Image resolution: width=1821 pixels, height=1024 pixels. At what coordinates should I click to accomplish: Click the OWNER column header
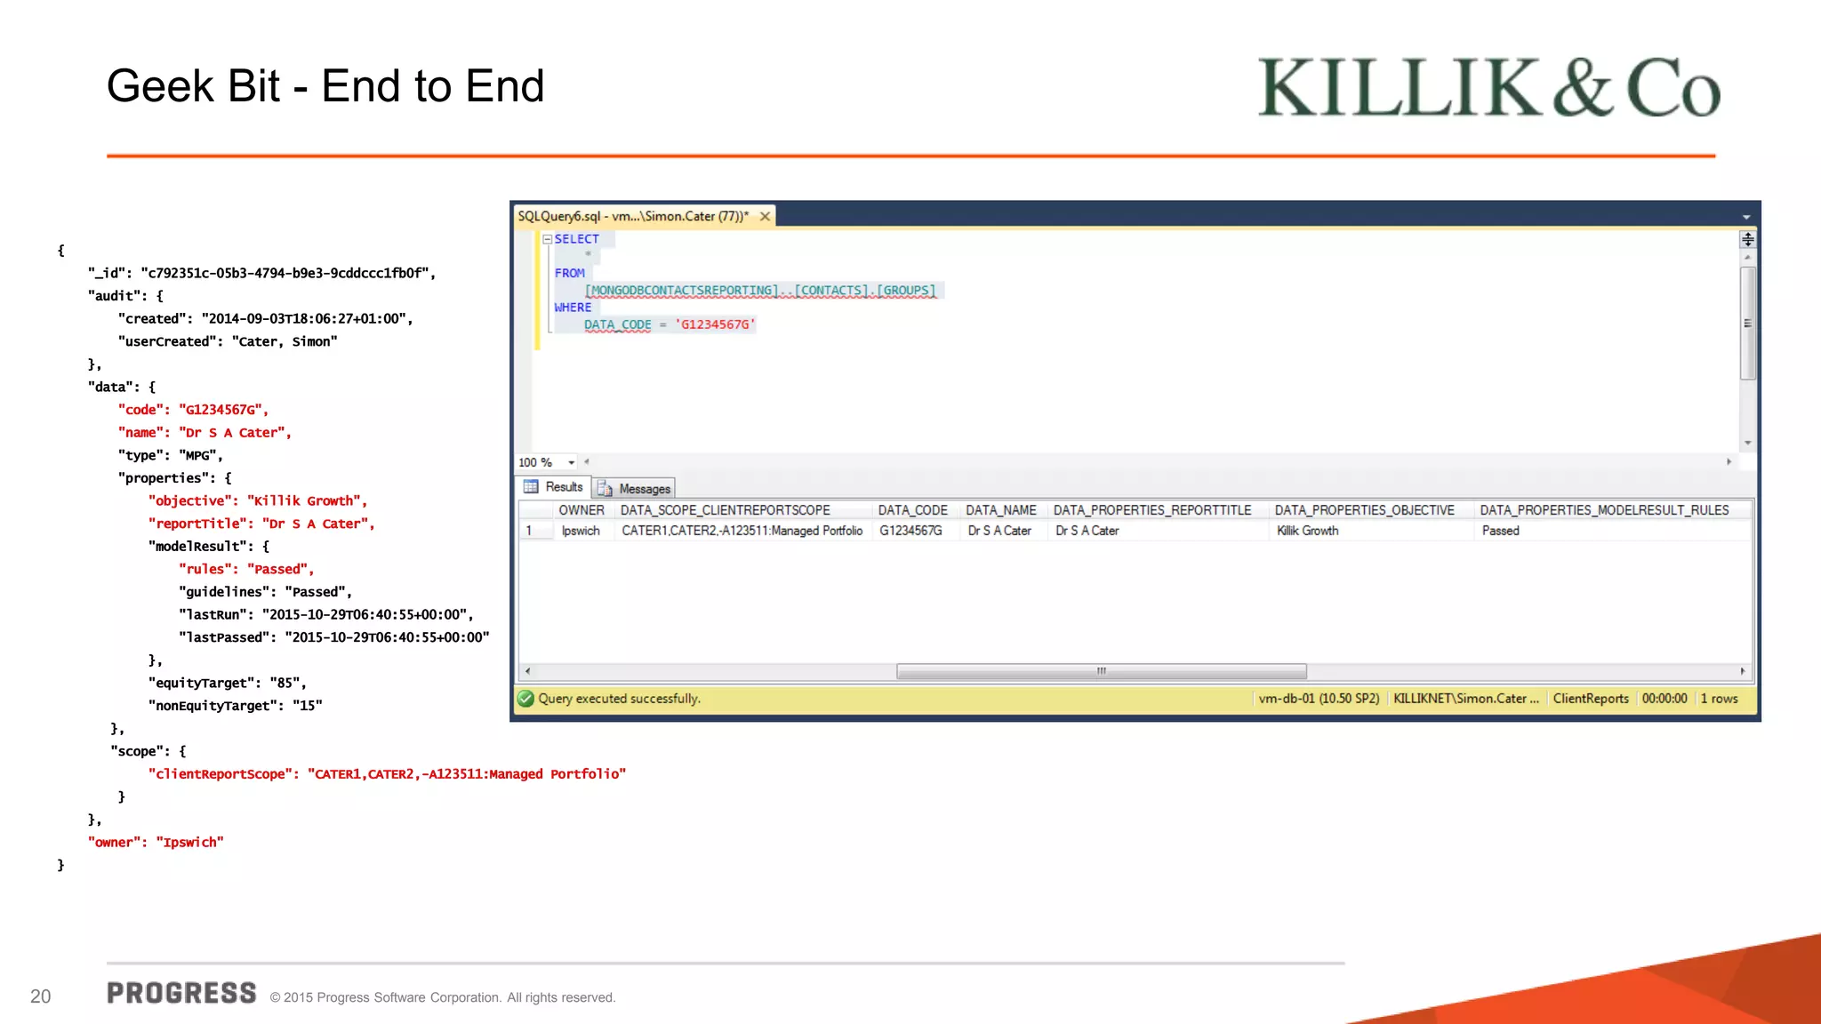(x=581, y=510)
